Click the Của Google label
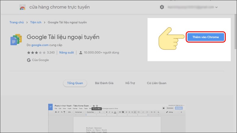The height and width of the screenshot is (133, 237). (x=40, y=60)
